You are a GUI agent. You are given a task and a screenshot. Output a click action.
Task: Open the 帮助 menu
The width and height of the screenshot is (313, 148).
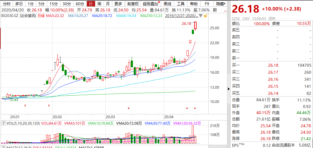point(194,4)
